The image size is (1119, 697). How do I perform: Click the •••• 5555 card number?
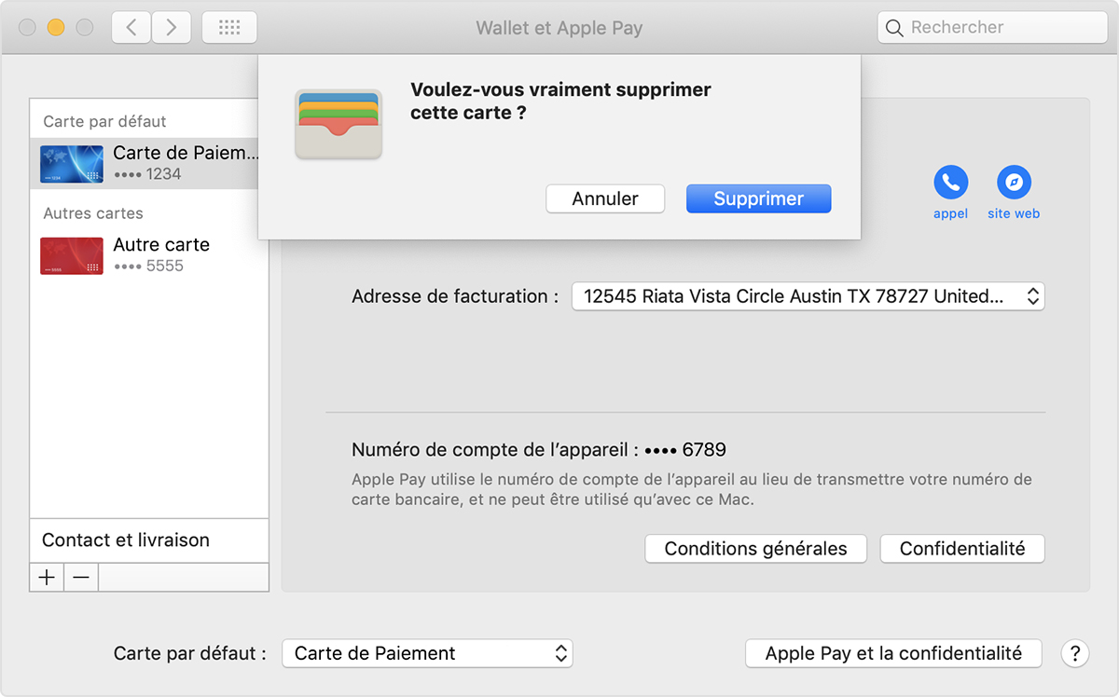point(148,266)
